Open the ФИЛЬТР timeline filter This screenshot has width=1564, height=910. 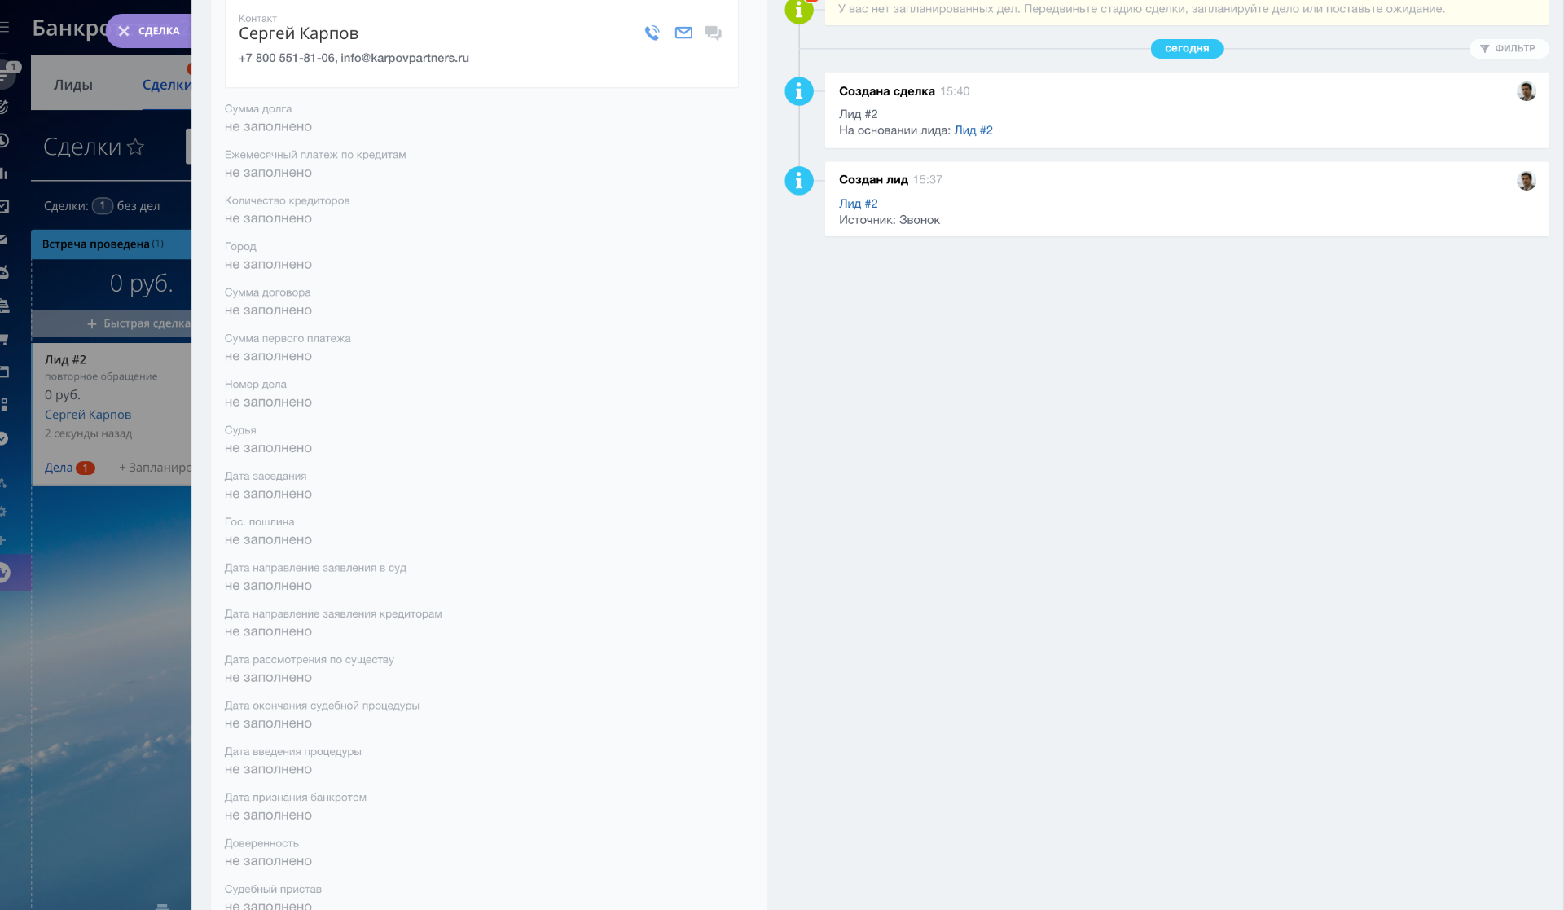tap(1508, 49)
